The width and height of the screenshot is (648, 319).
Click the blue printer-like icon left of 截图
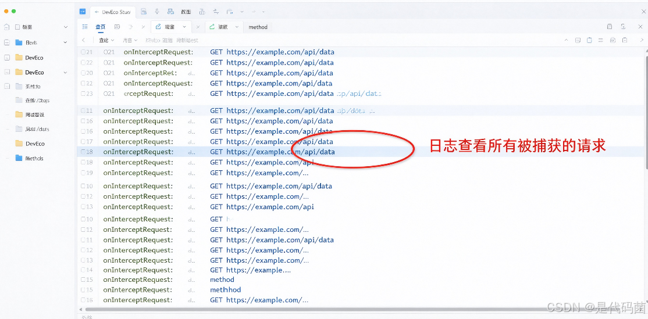point(170,12)
